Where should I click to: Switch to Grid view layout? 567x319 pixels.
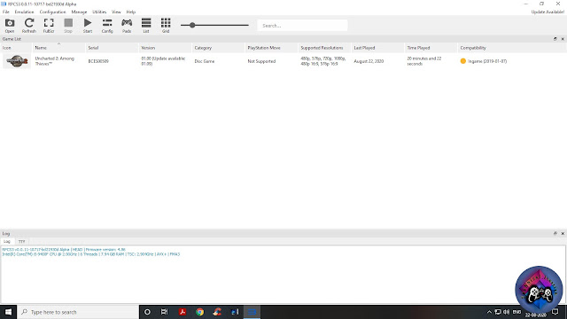(166, 26)
